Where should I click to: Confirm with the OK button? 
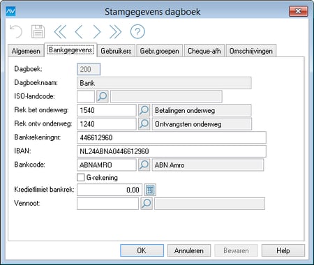(142, 250)
